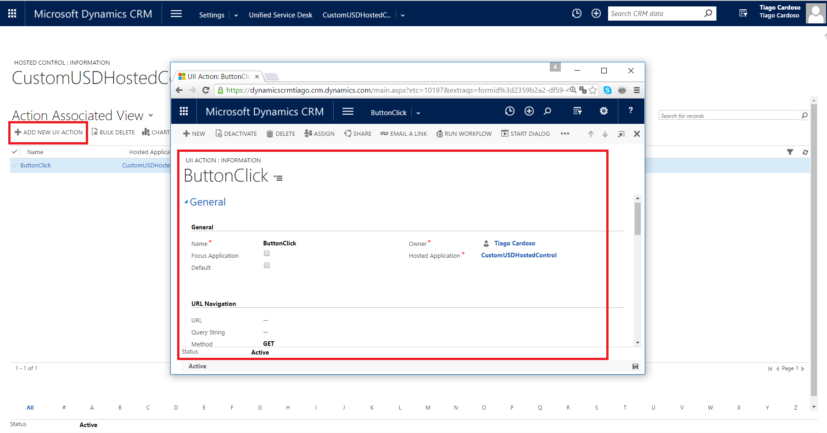This screenshot has width=827, height=433.
Task: Click the browser reload icon
Action: 206,90
